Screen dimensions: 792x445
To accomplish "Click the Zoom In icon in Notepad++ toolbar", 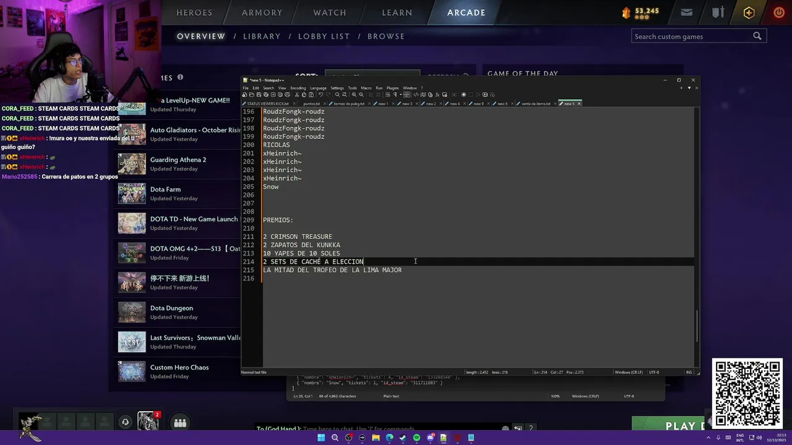I will pyautogui.click(x=354, y=95).
